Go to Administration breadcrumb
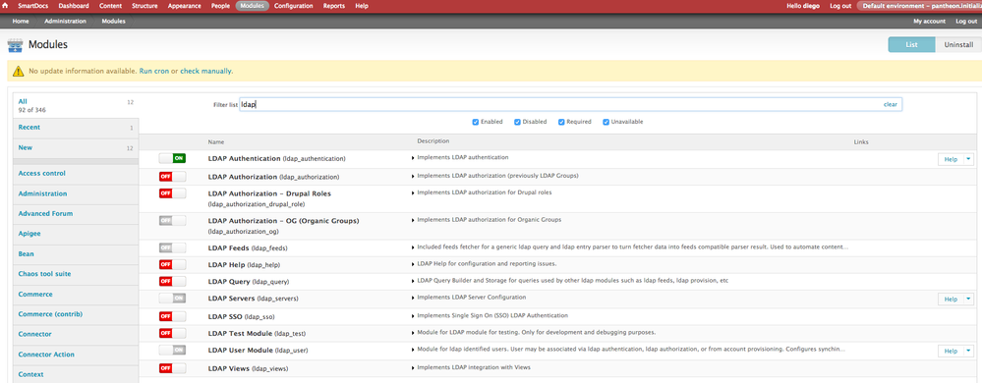This screenshot has width=982, height=383. click(65, 22)
